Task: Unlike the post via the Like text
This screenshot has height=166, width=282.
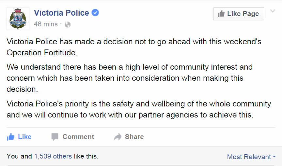Action: [24, 137]
